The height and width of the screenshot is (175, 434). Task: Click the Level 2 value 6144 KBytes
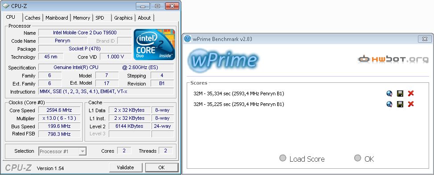[130, 126]
